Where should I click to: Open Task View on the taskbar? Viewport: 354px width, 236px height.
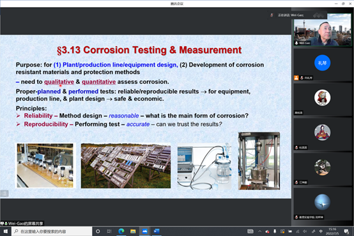point(109,232)
